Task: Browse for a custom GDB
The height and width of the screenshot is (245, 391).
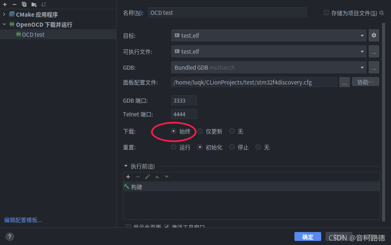Action: coord(374,67)
